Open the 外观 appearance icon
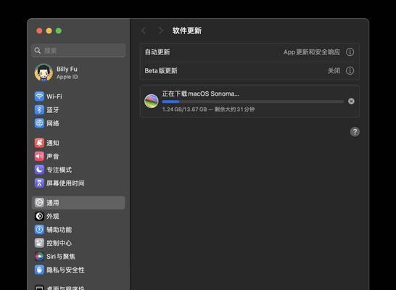 pos(39,216)
